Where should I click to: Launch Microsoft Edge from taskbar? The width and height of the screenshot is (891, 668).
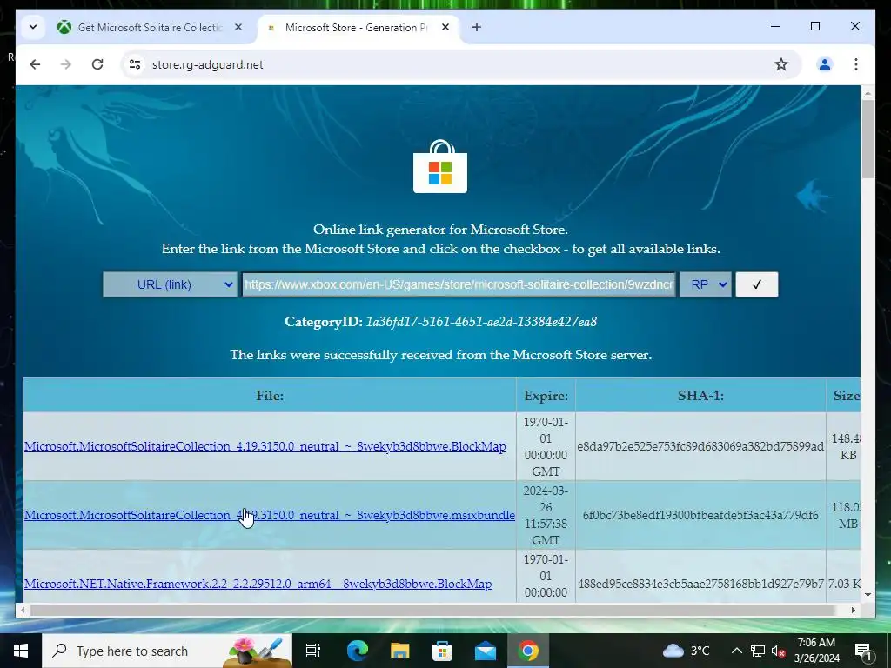[x=358, y=651]
